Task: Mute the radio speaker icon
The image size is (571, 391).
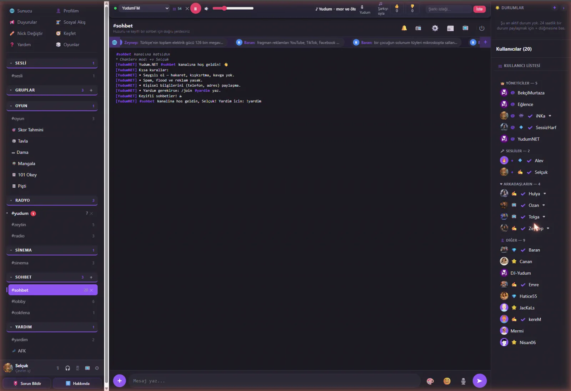Action: [x=206, y=9]
